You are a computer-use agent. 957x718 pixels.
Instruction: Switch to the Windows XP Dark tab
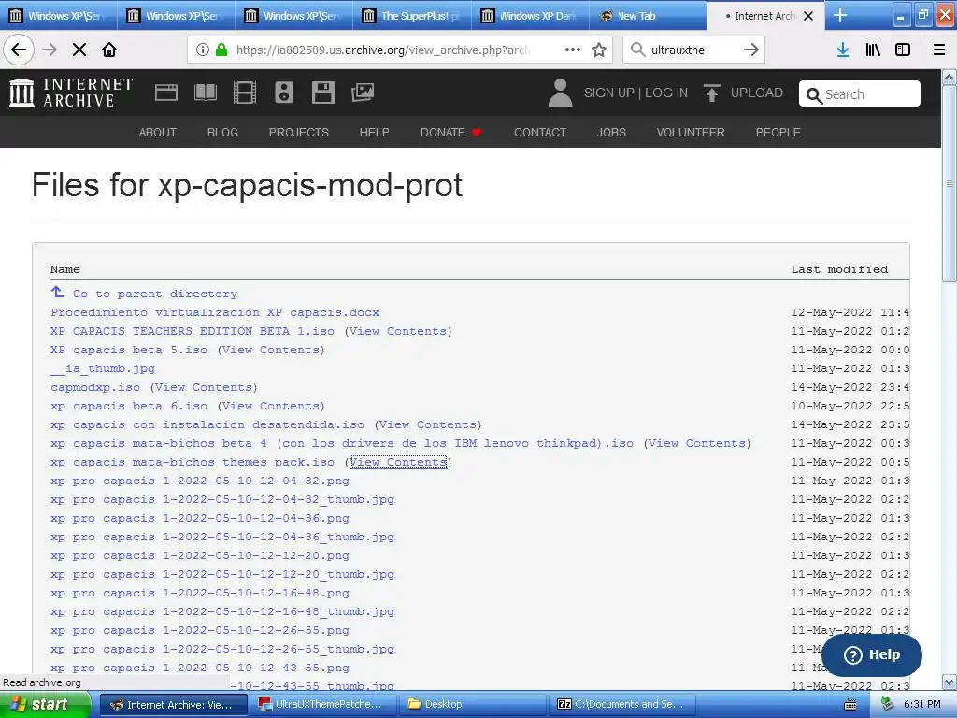click(x=530, y=16)
